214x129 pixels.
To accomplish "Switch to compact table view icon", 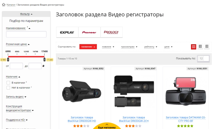I will 207,46.
